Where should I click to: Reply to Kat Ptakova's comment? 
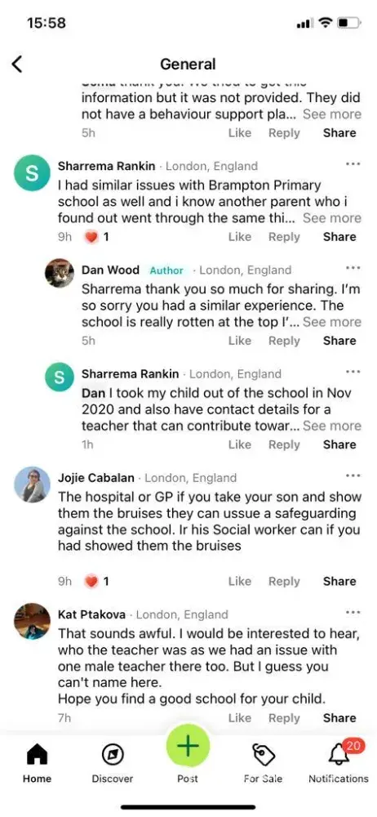(284, 718)
